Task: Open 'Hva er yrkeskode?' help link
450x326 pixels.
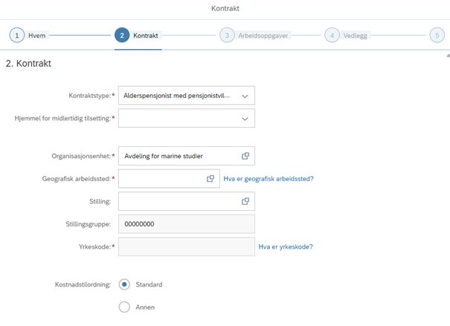Action: click(x=286, y=247)
